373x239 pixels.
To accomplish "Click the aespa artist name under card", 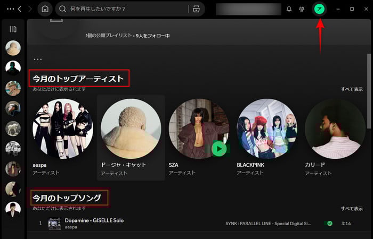I will coord(39,165).
